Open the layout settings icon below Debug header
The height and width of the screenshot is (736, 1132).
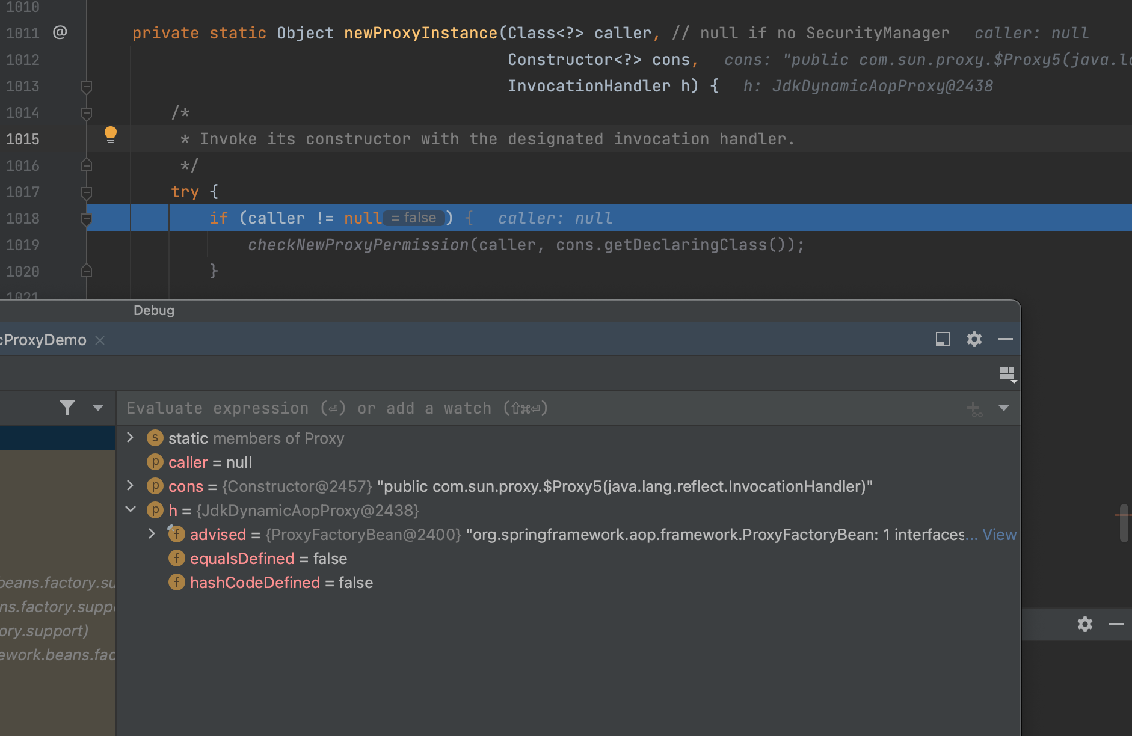(1007, 373)
